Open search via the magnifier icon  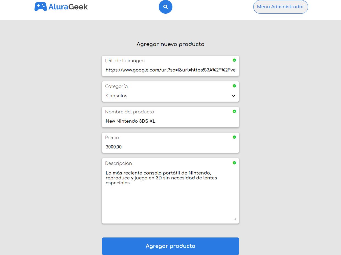pyautogui.click(x=165, y=7)
